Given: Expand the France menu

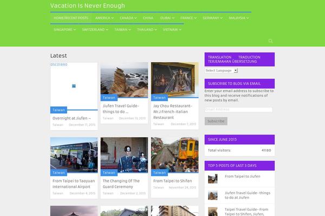Looking at the screenshot, I should point(188,18).
